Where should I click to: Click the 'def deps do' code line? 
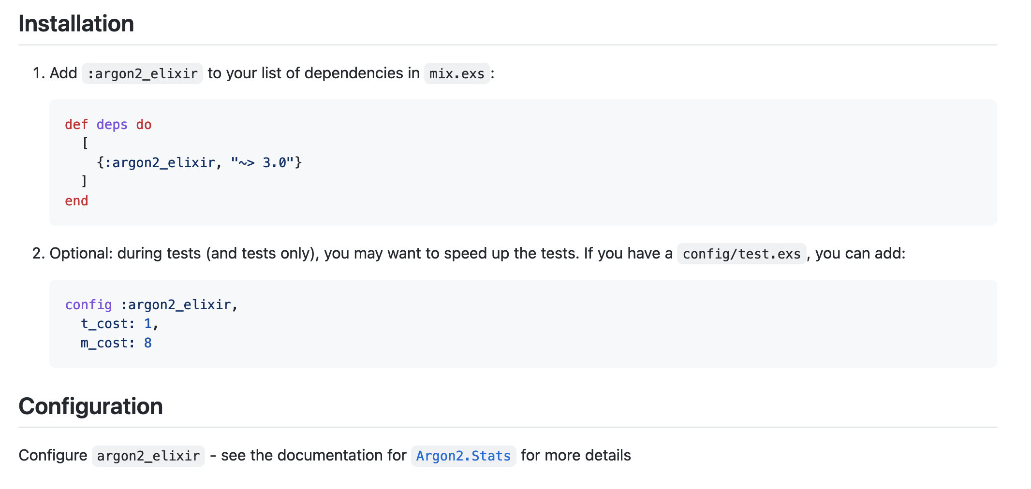click(x=108, y=125)
